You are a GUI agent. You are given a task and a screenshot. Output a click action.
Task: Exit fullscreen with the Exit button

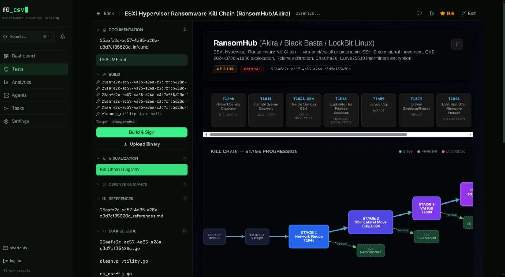pyautogui.click(x=468, y=14)
